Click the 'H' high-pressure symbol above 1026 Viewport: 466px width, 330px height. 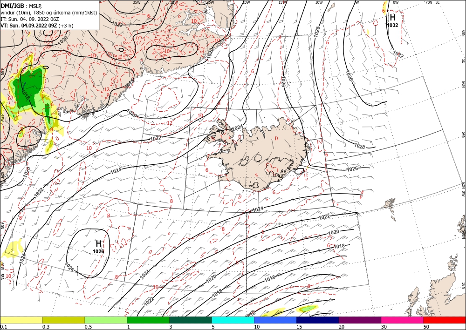click(x=98, y=244)
